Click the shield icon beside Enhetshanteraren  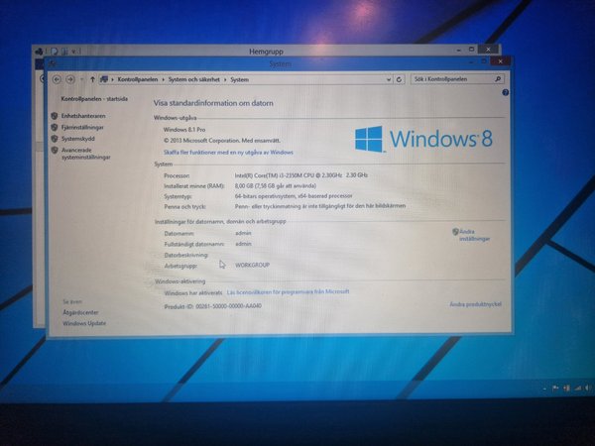pos(53,116)
